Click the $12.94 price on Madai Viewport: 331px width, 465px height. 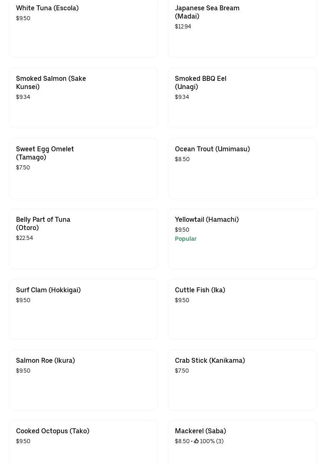click(x=183, y=26)
